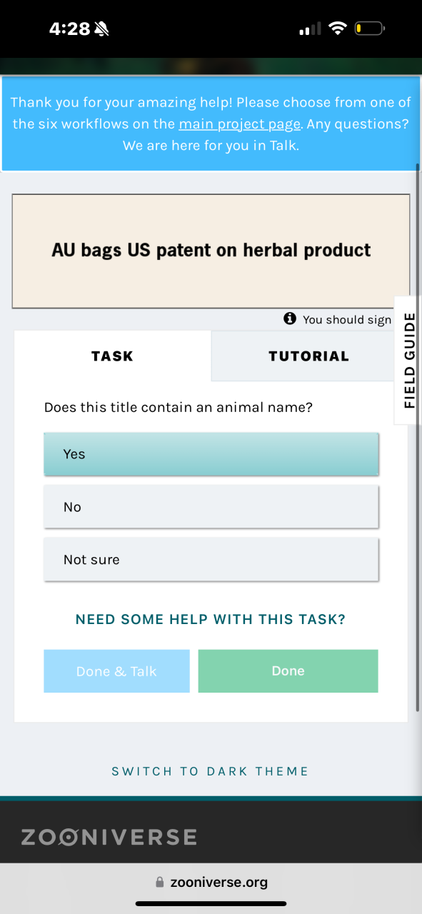Tap the lock icon next to zooniverse.org
Screen dimensions: 422x914
160,882
